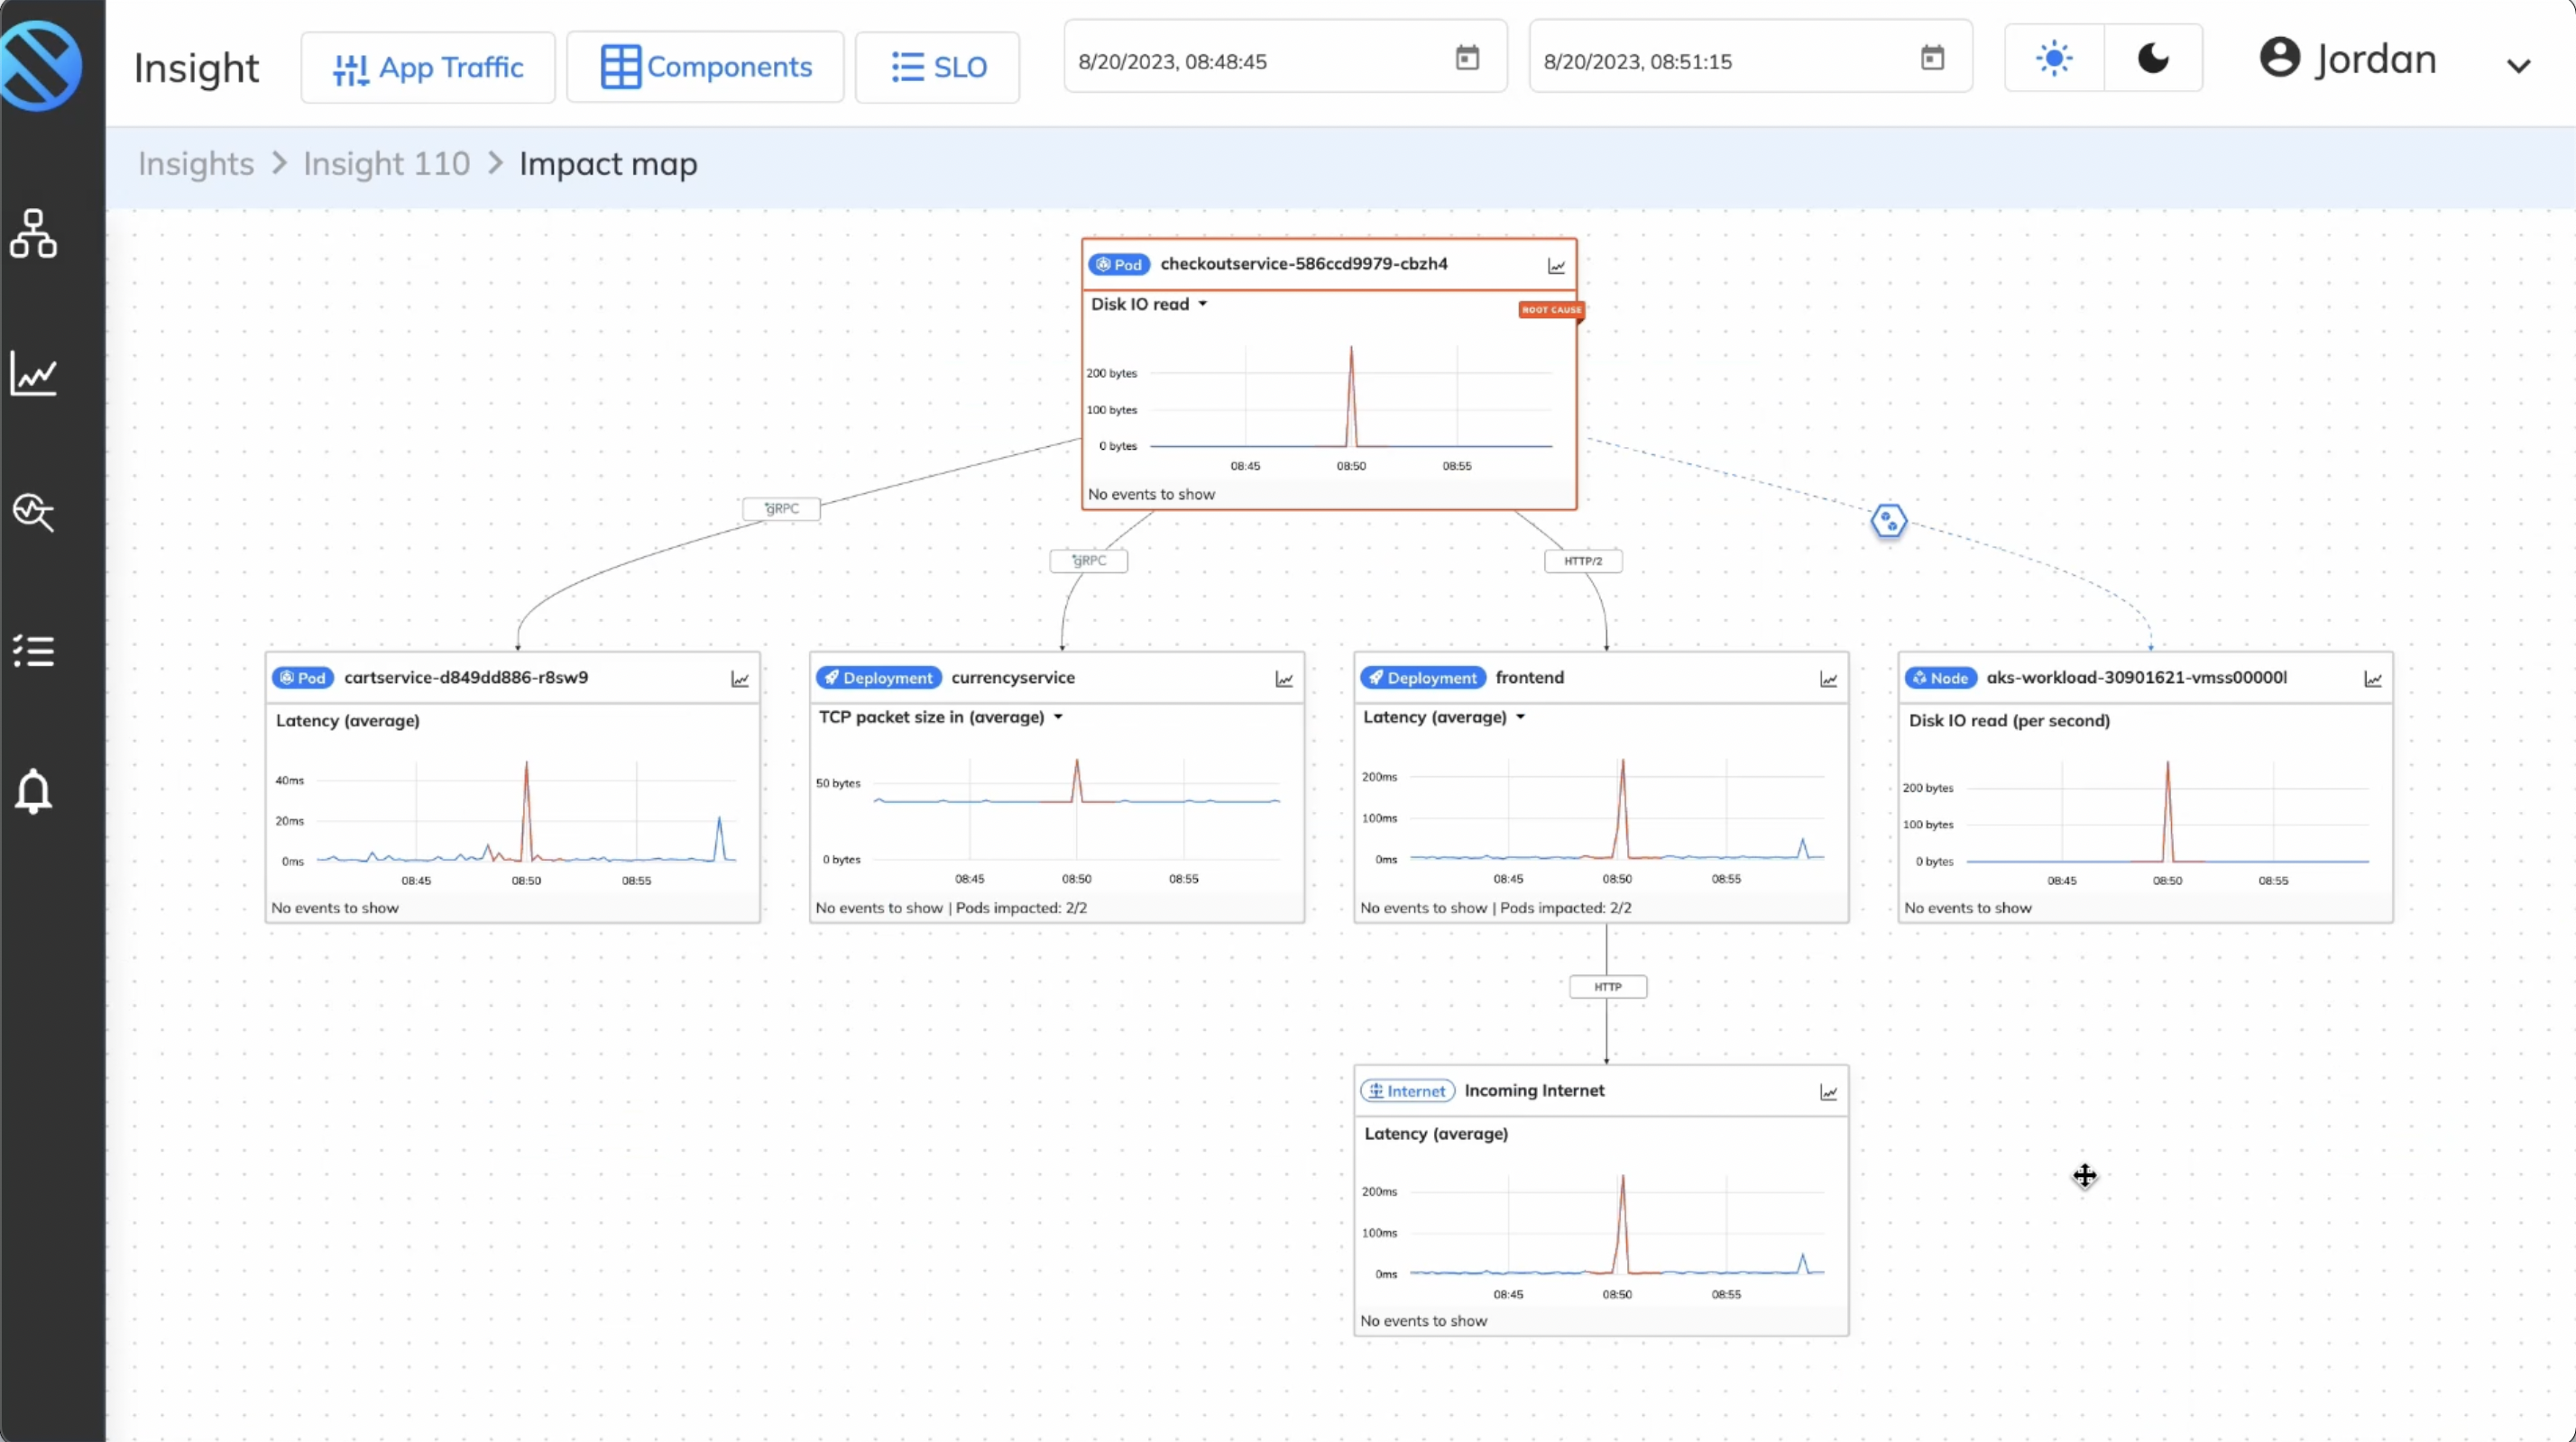Open chart icon on frontend deployment card
2576x1442 pixels.
pyautogui.click(x=1828, y=680)
